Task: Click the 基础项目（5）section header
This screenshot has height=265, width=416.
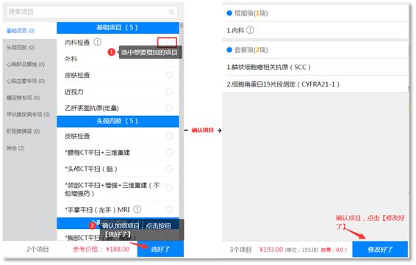Action: click(x=118, y=28)
